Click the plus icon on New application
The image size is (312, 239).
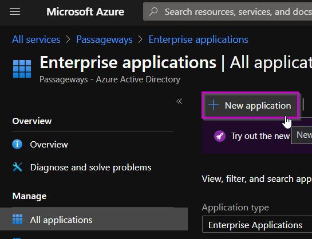[x=214, y=105]
